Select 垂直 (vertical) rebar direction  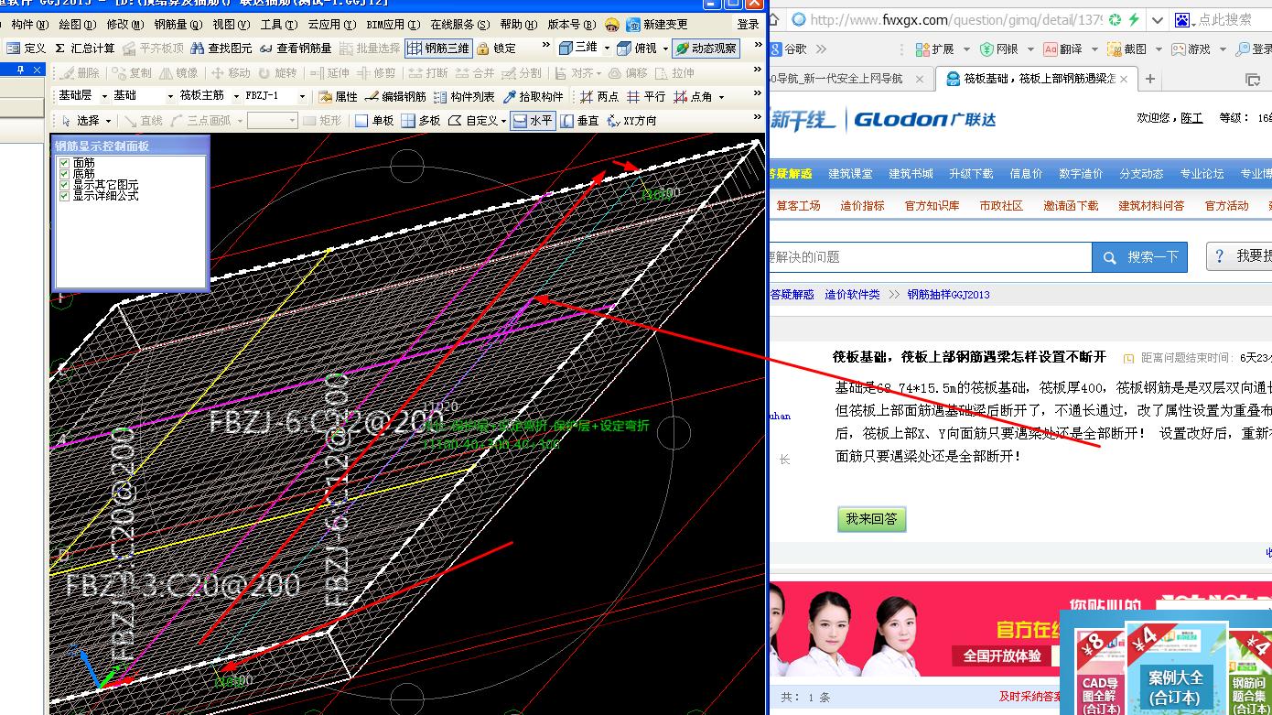(x=580, y=120)
